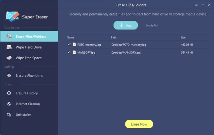Click the Erasure History clock icon

point(9,93)
